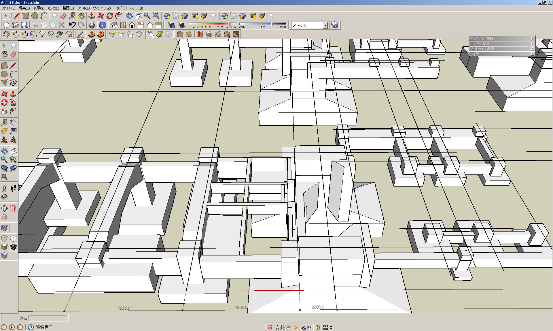Screen dimensions: 553x331
Task: Click the Layer Manager button next to the layer dropdown
Action: tap(334, 25)
